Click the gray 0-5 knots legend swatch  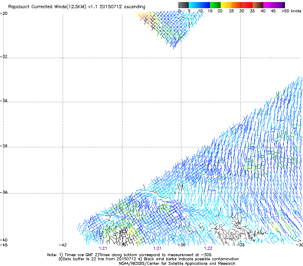(x=183, y=5)
